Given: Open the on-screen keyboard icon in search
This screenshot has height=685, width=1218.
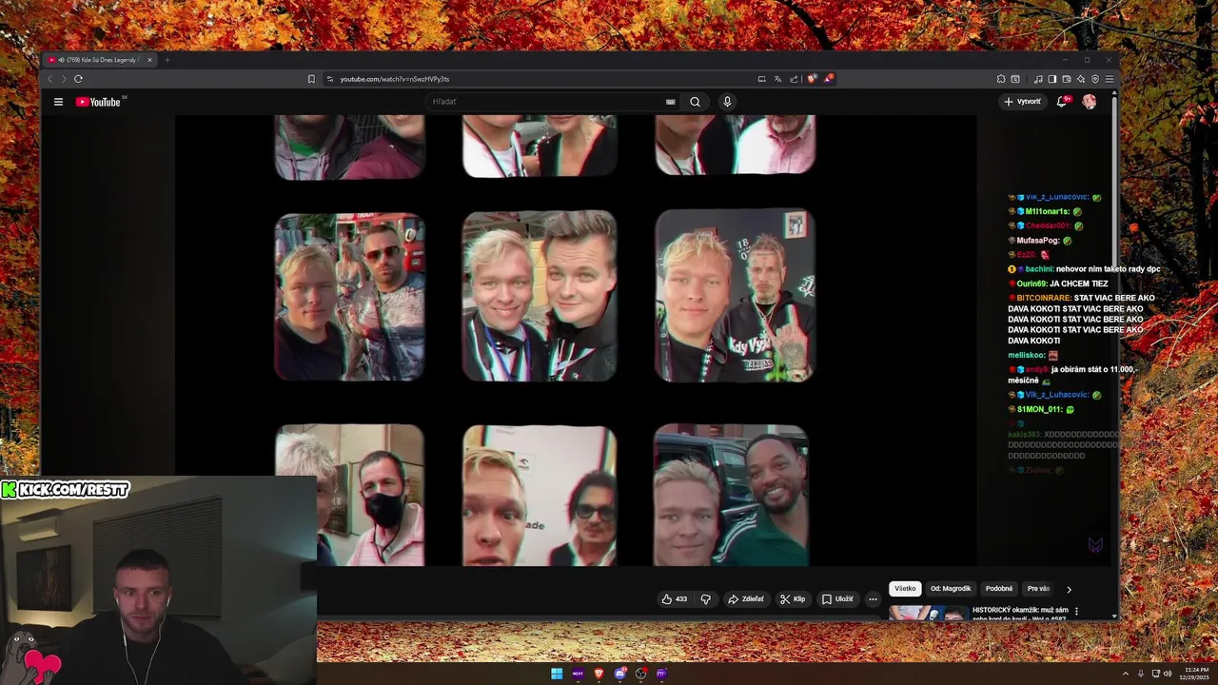Looking at the screenshot, I should (671, 102).
